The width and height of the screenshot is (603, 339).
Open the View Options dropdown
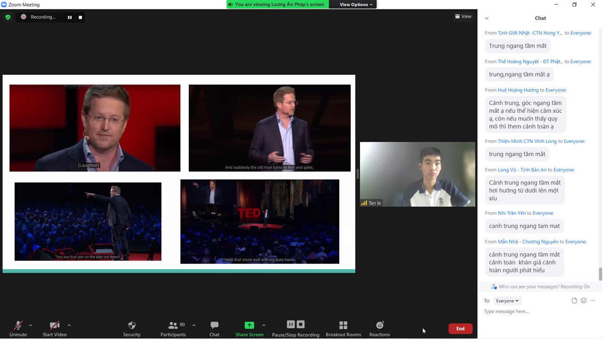356,4
